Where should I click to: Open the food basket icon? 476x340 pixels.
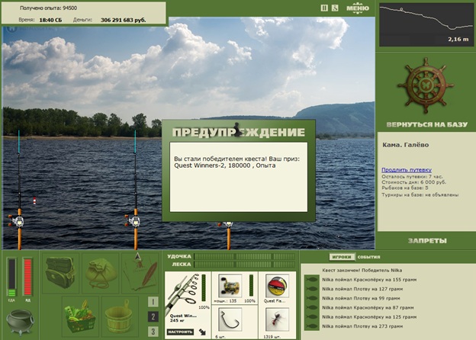pos(80,316)
